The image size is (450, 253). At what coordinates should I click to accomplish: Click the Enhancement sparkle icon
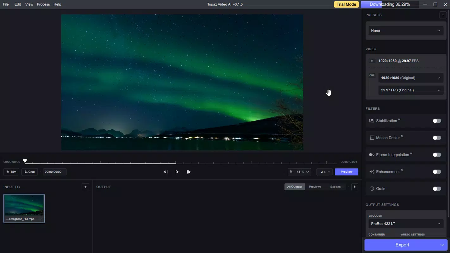click(371, 171)
